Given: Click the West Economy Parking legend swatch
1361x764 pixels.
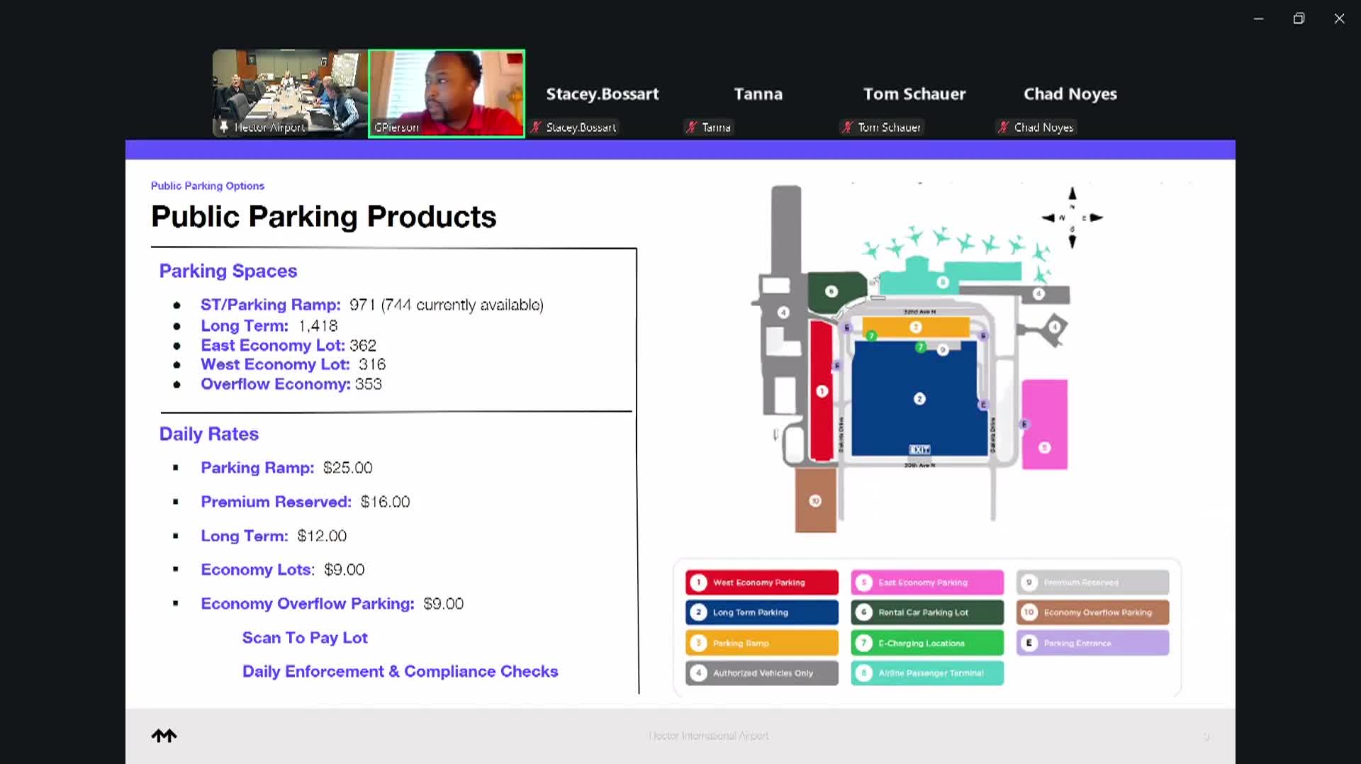Looking at the screenshot, I should click(761, 583).
